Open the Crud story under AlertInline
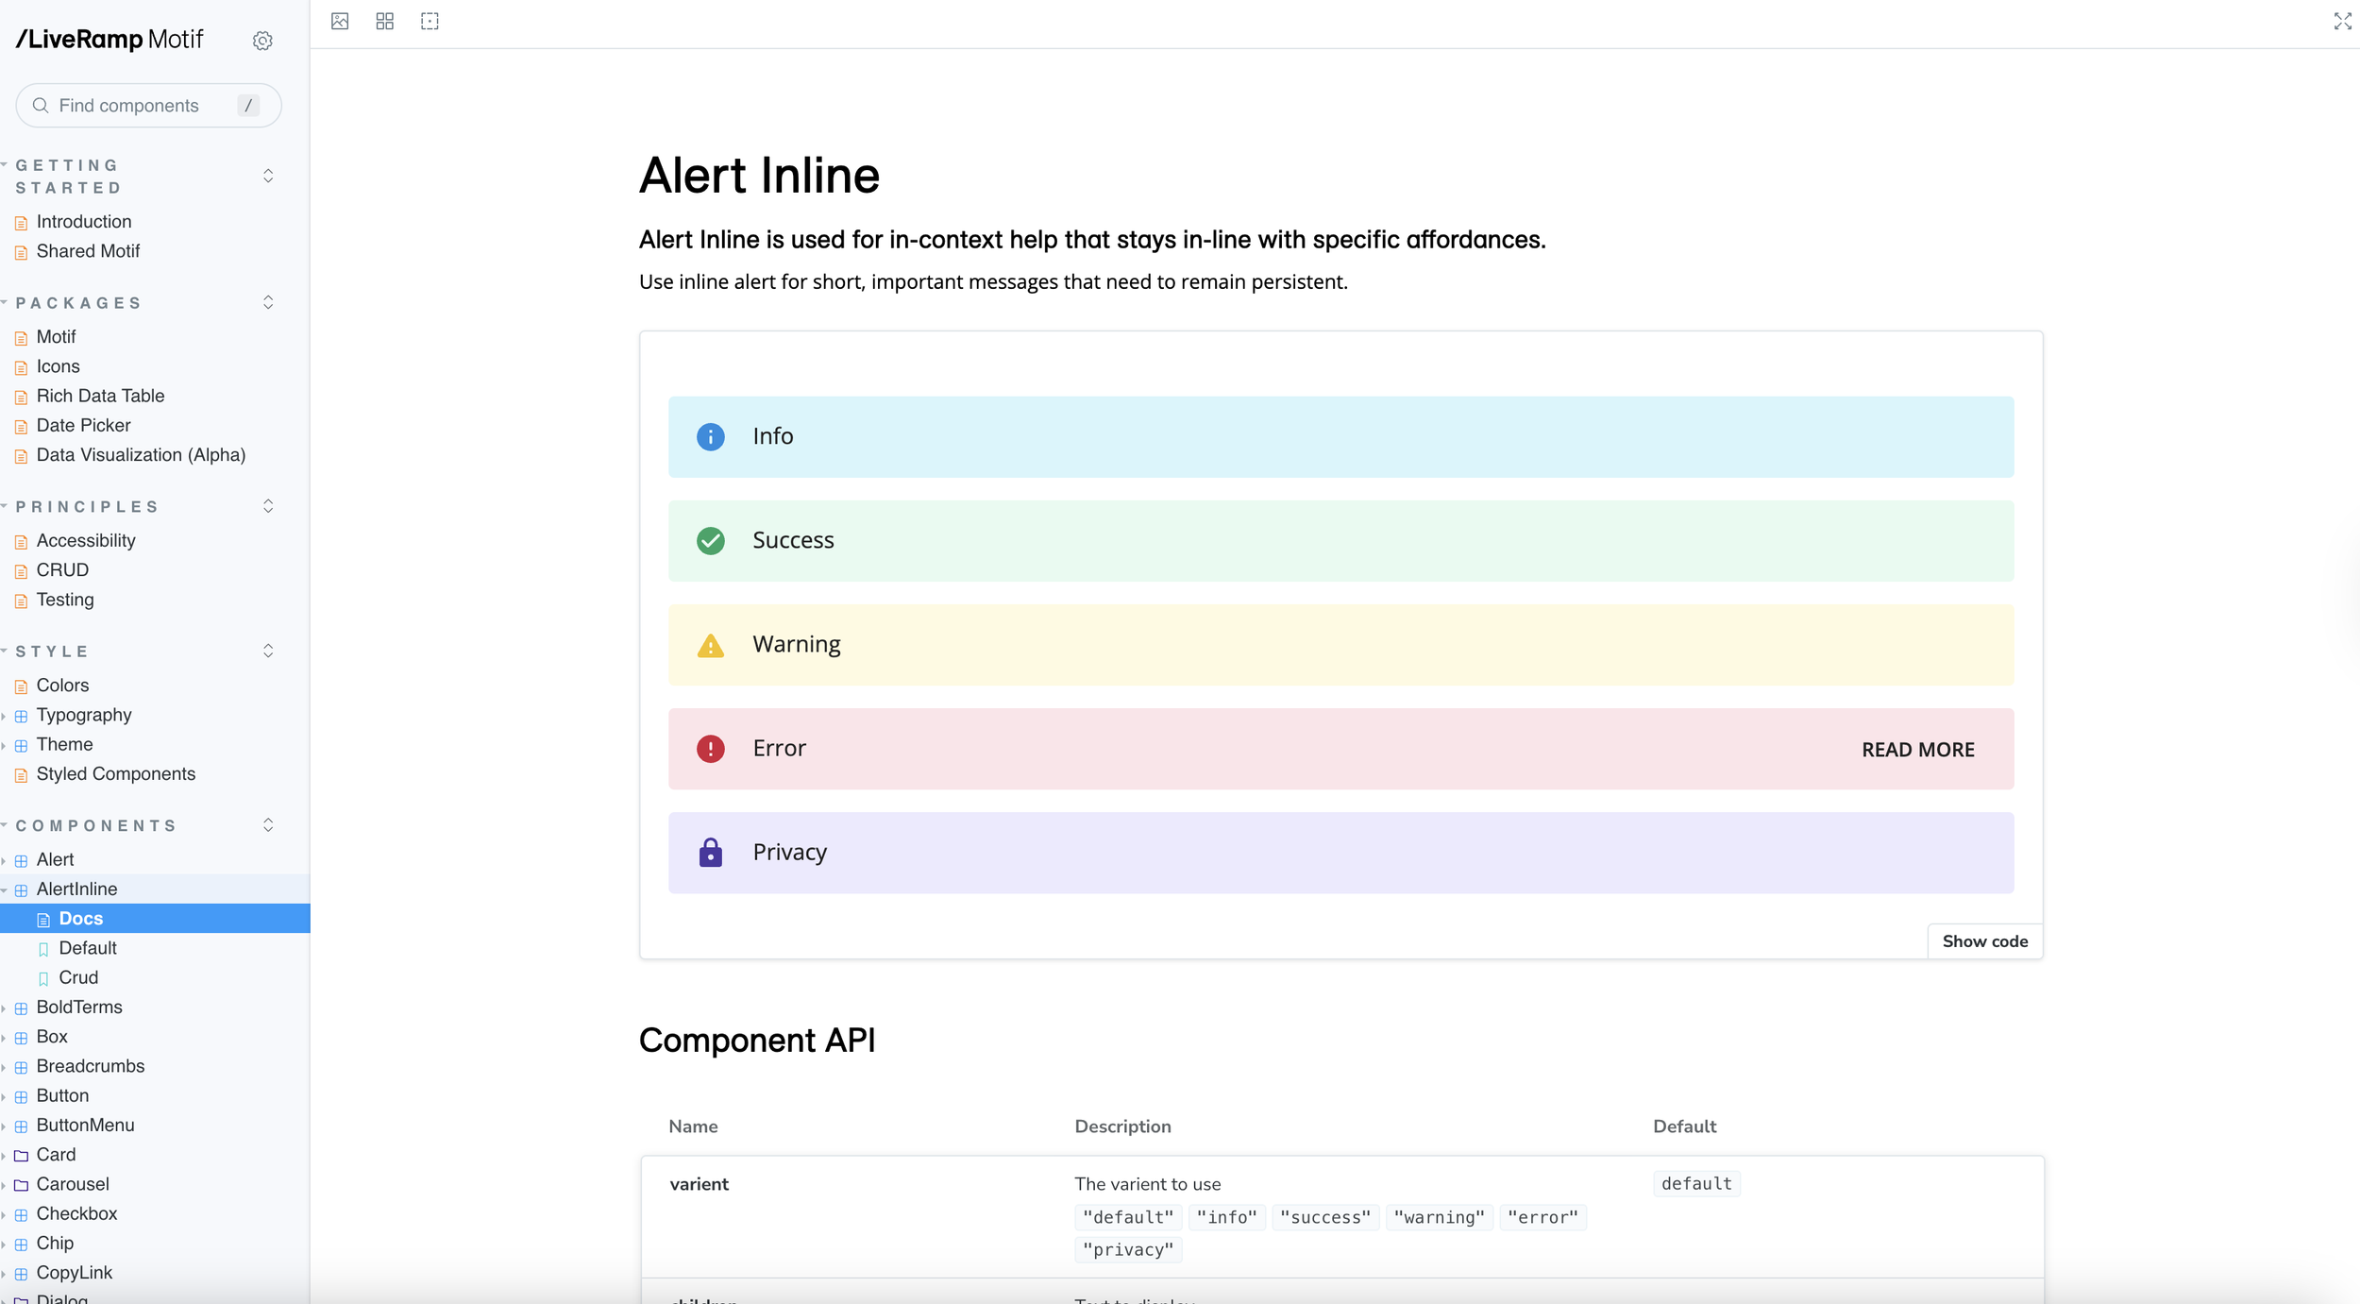2360x1304 pixels. (x=78, y=977)
